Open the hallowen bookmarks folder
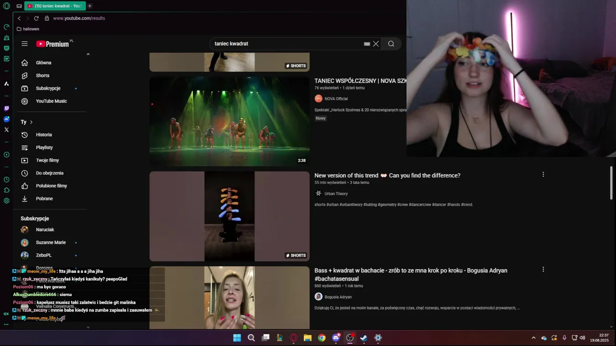Screen dimensions: 616x346 click(28, 29)
